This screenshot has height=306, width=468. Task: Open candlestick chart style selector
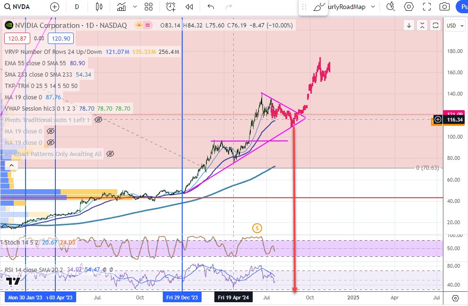pyautogui.click(x=99, y=7)
